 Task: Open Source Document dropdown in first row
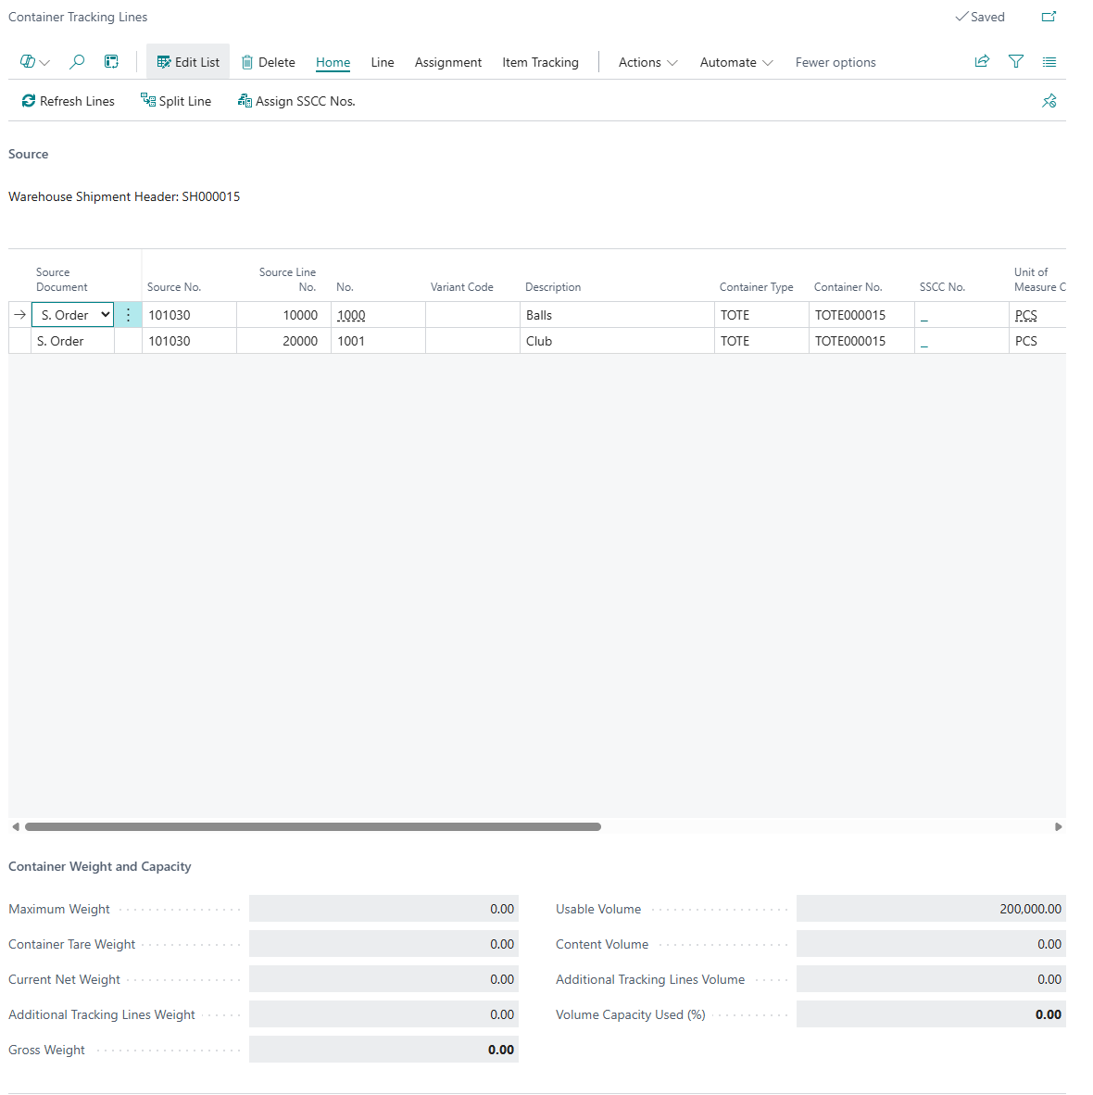pyautogui.click(x=105, y=315)
